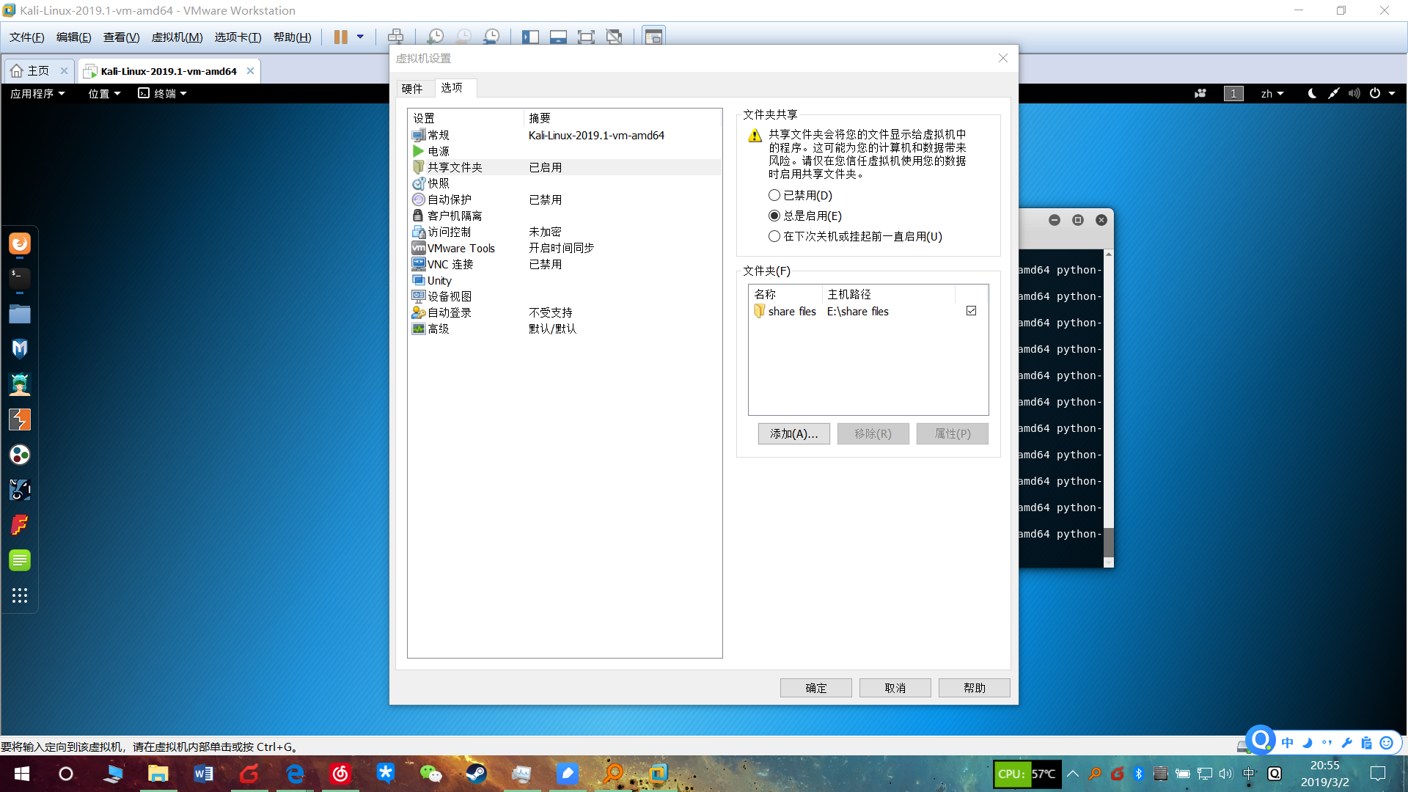The image size is (1408, 792).
Task: Show hidden system tray icons chevron
Action: coord(1072,774)
